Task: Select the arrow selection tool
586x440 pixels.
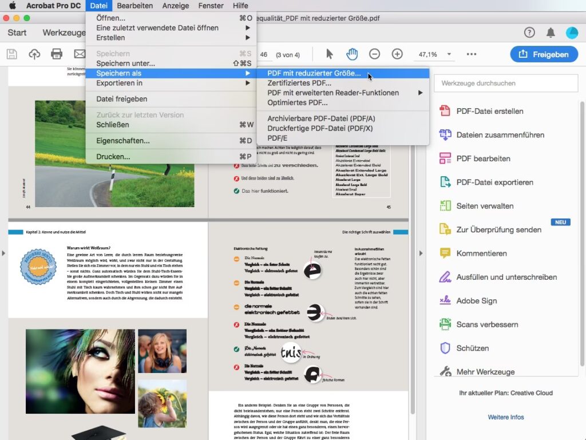Action: 329,54
